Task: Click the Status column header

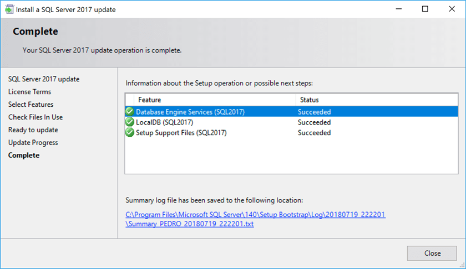Action: tap(310, 100)
